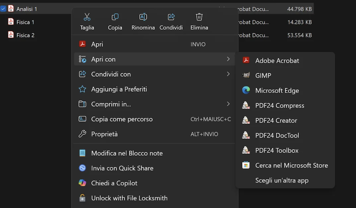Screen dimensions: 356x208
Task: Select PDF24 Compress app
Action: 280,106
